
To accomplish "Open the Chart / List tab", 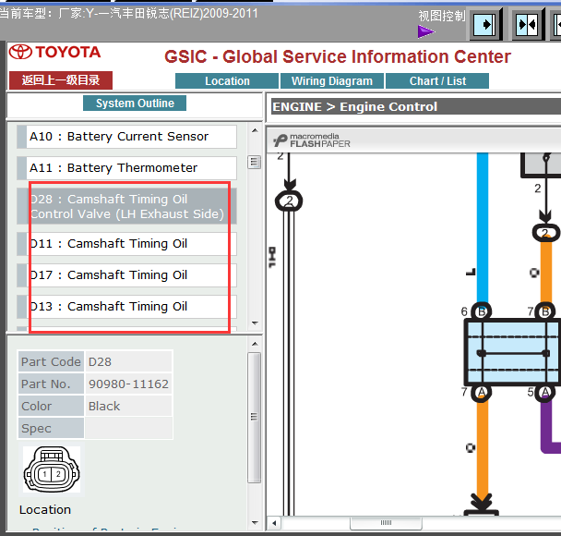I will (x=437, y=81).
